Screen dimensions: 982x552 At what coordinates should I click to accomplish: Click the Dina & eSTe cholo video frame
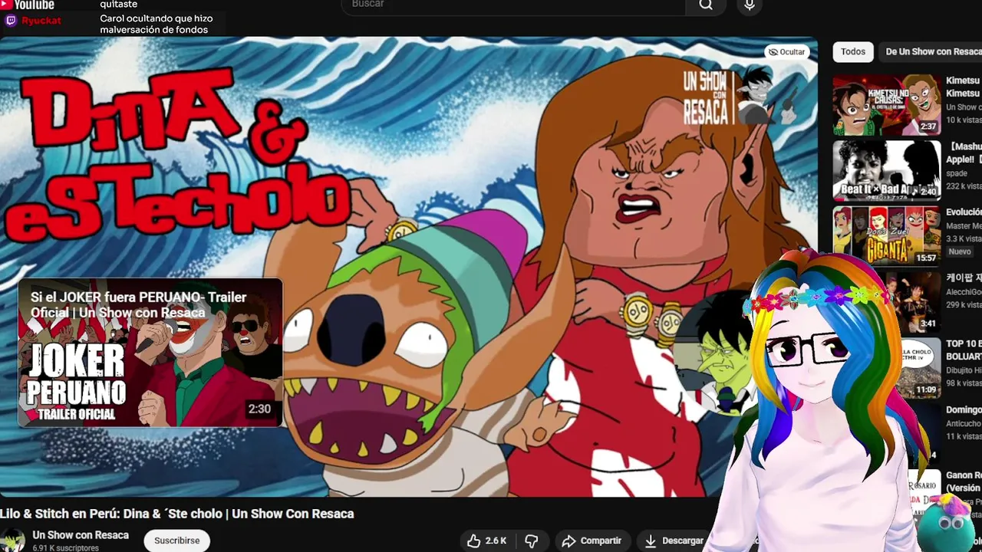tap(408, 267)
